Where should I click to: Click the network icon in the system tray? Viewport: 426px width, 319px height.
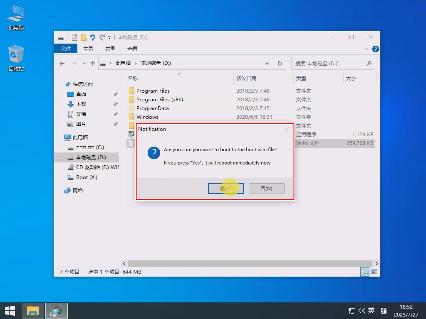point(352,311)
